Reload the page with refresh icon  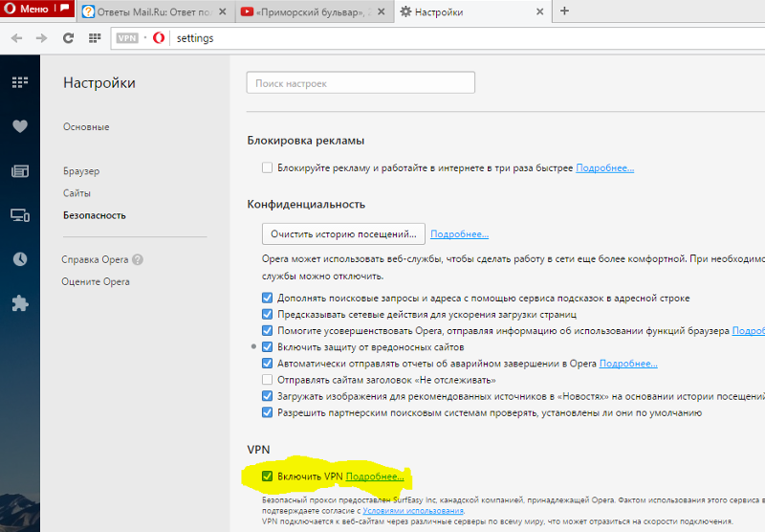click(68, 38)
